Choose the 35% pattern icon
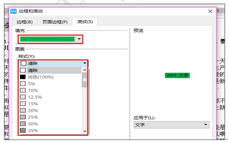Image resolution: width=229 pixels, height=143 pixels. [23, 130]
